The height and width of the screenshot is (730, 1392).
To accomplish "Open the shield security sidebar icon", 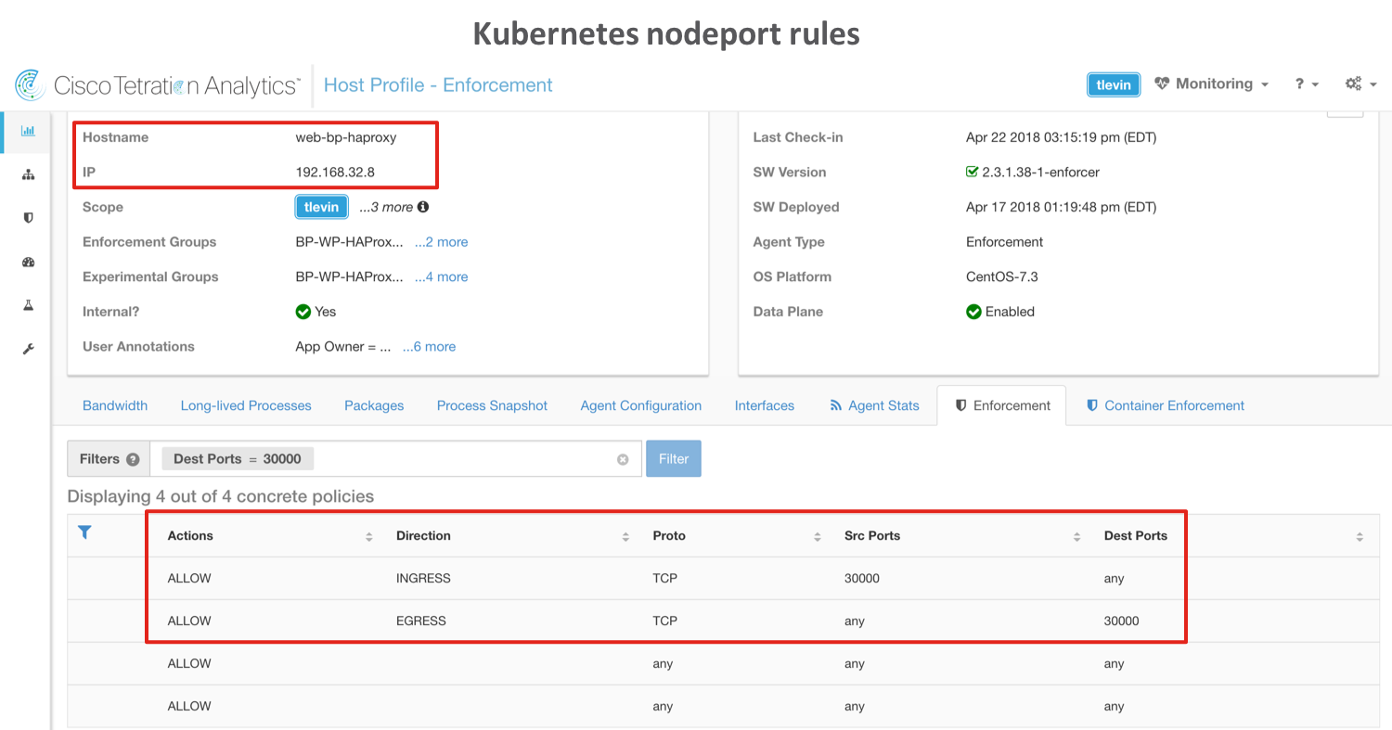I will pyautogui.click(x=28, y=218).
